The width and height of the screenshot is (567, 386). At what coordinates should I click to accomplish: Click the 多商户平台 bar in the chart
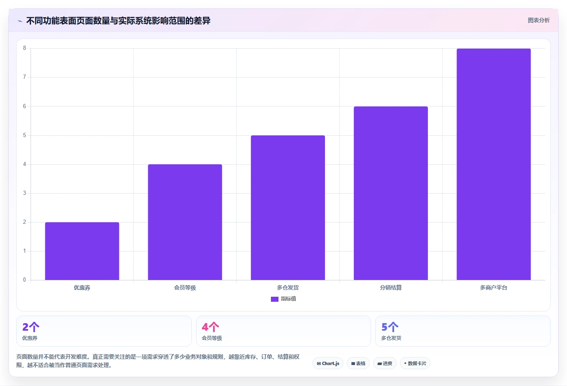[494, 164]
